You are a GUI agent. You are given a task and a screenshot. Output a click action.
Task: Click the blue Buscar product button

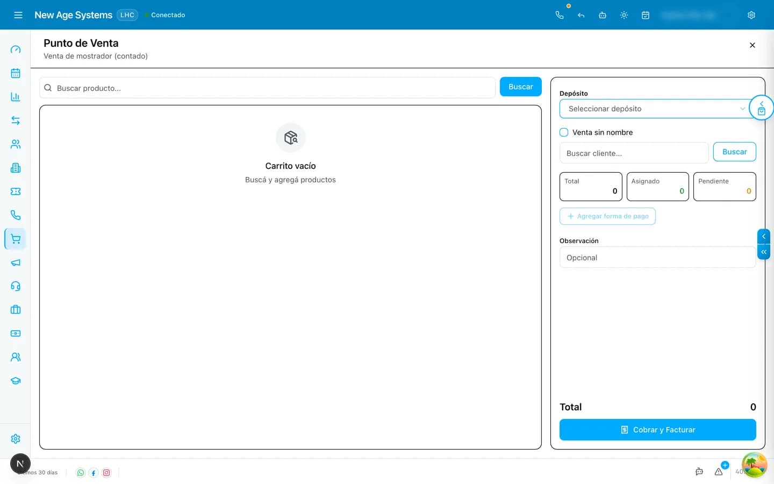tap(520, 87)
